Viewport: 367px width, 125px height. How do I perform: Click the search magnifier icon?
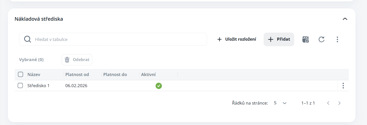[x=27, y=39]
